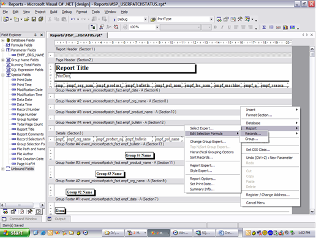Open the Debug configuration dropdown
The width and height of the screenshot is (316, 238).
pyautogui.click(x=145, y=19)
